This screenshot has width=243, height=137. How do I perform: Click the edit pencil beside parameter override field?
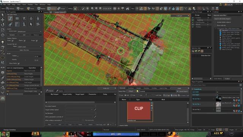click(x=95, y=117)
